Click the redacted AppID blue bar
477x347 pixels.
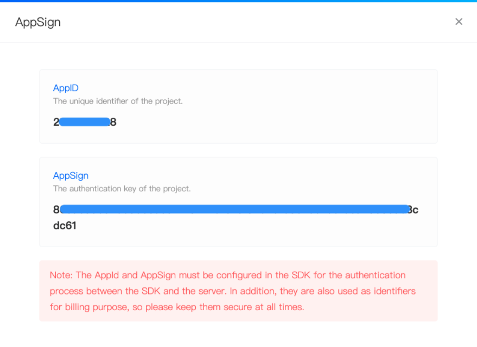[85, 122]
